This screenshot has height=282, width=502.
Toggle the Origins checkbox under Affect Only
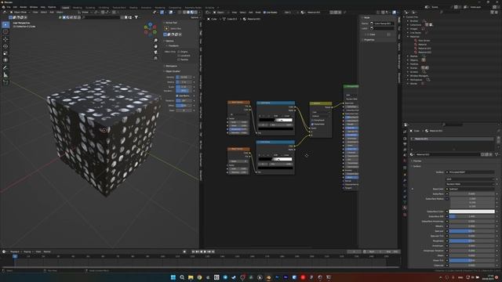pyautogui.click(x=178, y=52)
